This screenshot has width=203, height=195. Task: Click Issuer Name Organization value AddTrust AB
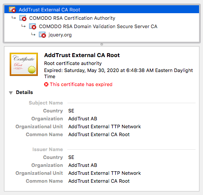(x=83, y=165)
